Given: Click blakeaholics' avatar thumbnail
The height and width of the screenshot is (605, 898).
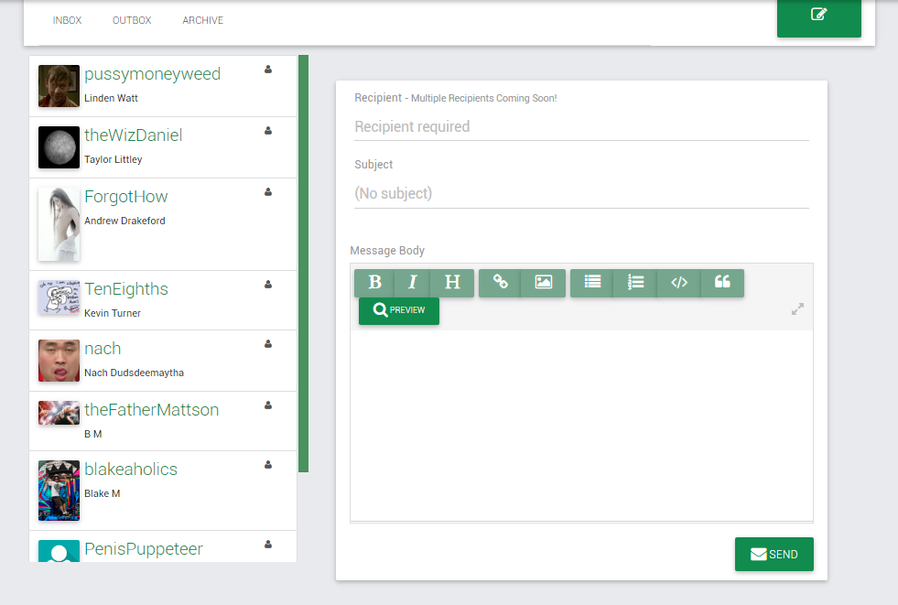Looking at the screenshot, I should (59, 491).
